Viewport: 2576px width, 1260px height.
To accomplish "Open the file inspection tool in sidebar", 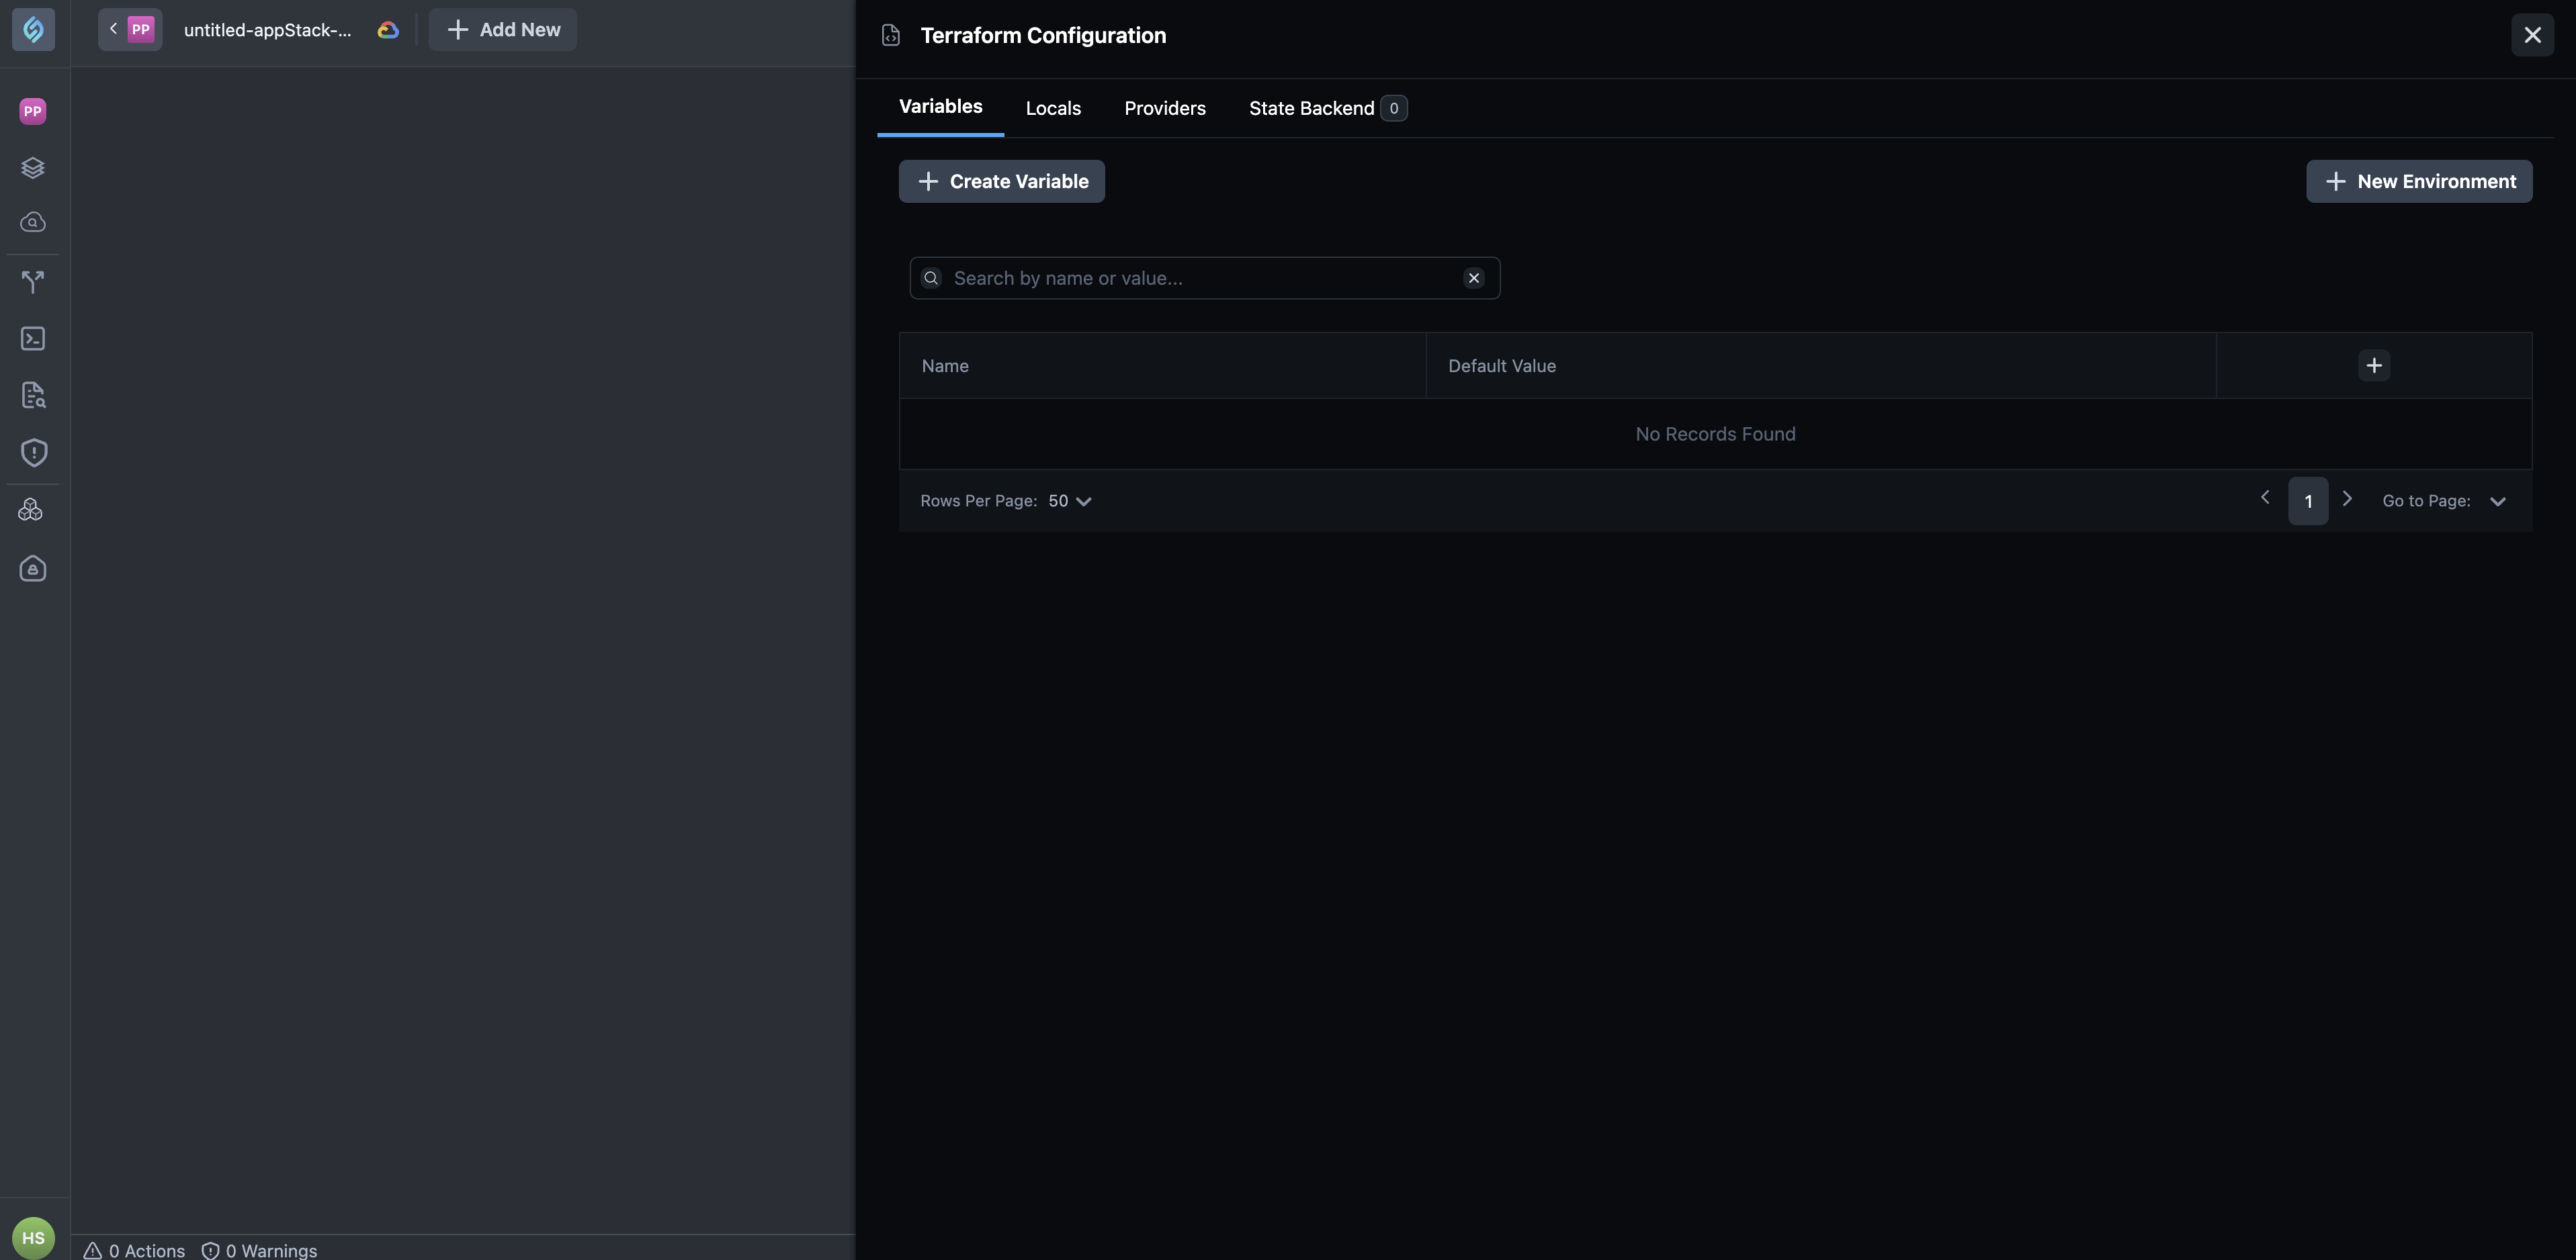I will tap(33, 395).
